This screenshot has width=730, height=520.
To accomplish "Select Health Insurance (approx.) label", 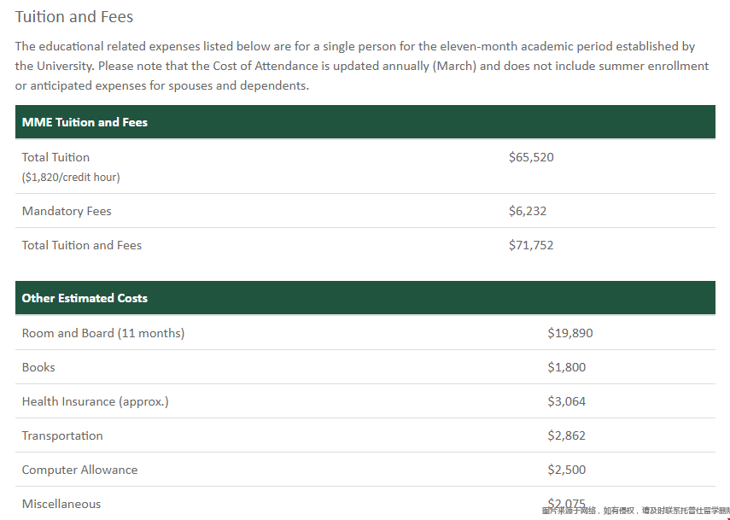I will point(96,402).
